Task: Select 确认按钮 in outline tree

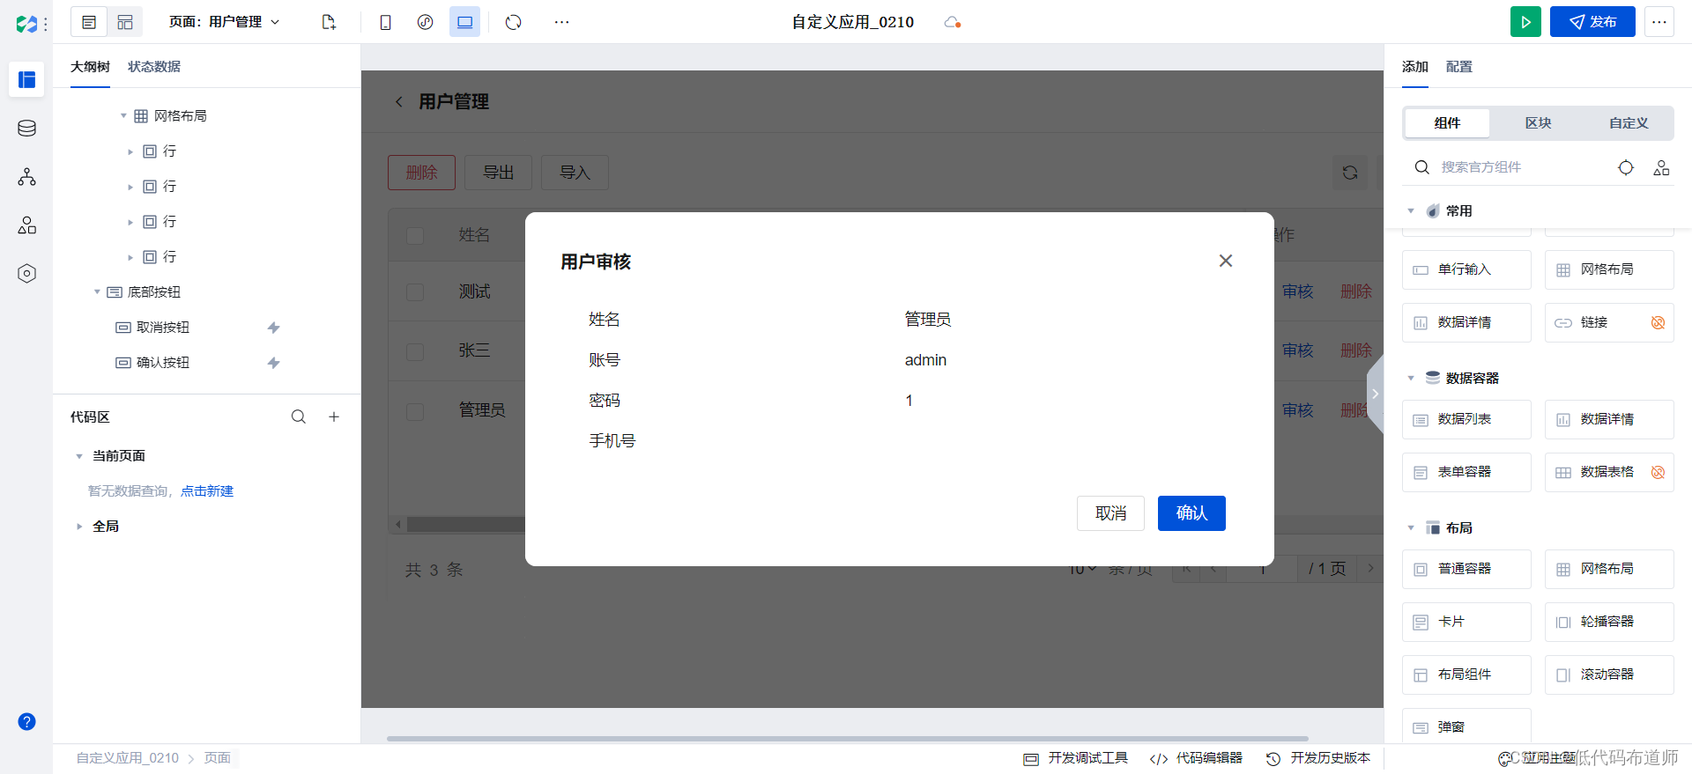Action: (x=162, y=363)
